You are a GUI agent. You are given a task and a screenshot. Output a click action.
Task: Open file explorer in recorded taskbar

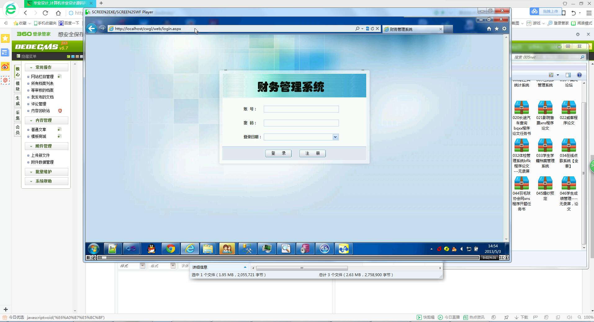208,249
